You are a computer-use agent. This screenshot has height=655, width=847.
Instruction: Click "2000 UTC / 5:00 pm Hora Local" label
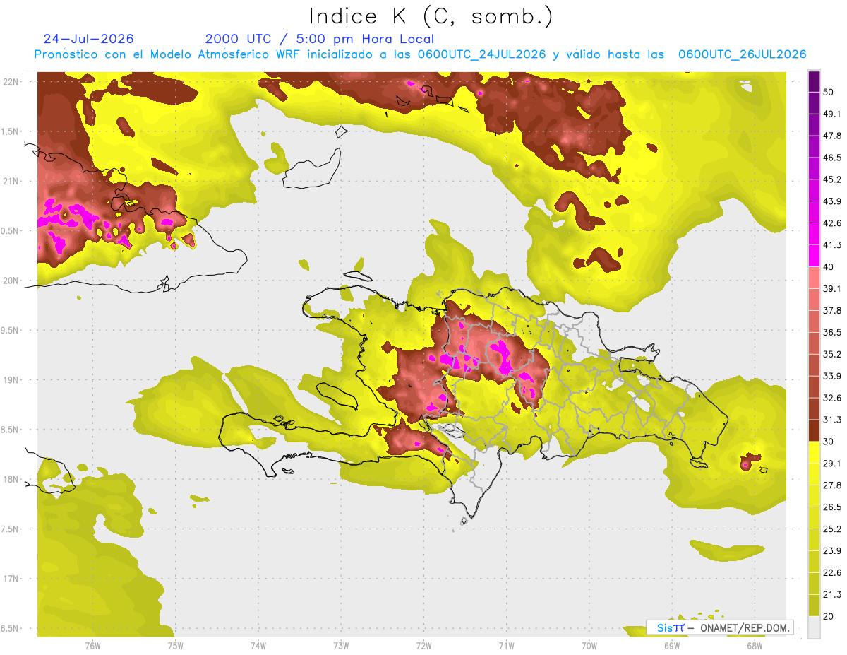(x=320, y=39)
